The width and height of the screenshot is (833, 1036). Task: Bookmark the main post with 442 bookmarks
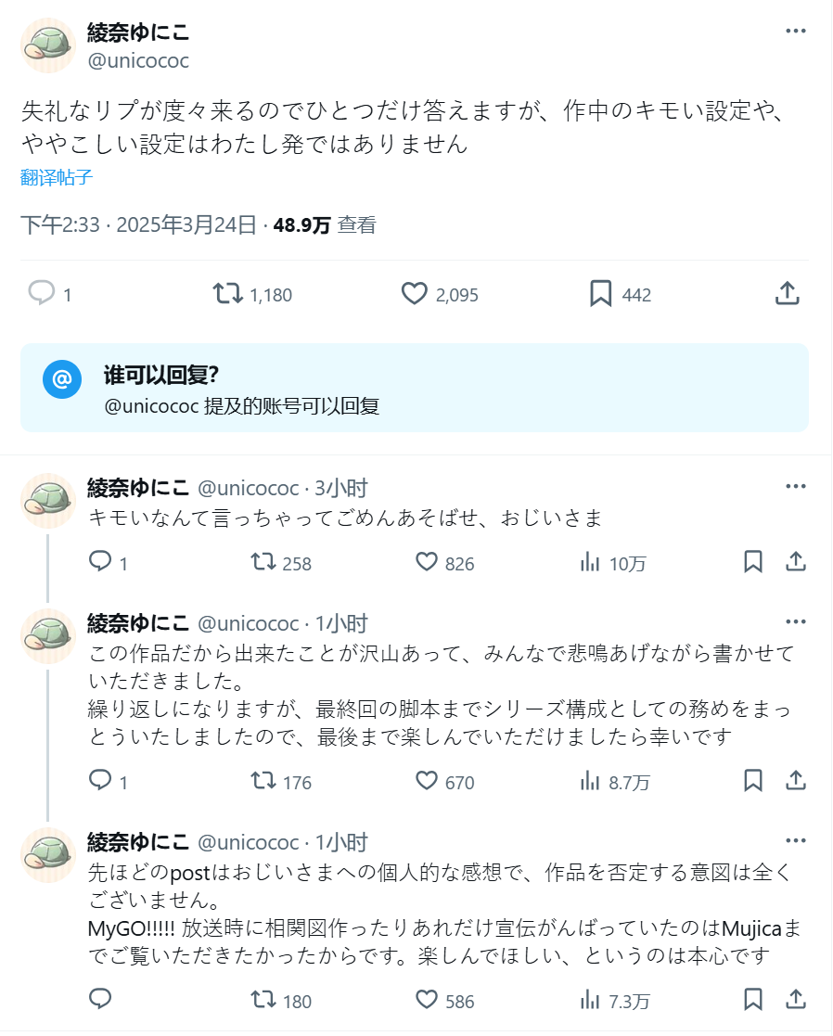pyautogui.click(x=600, y=294)
